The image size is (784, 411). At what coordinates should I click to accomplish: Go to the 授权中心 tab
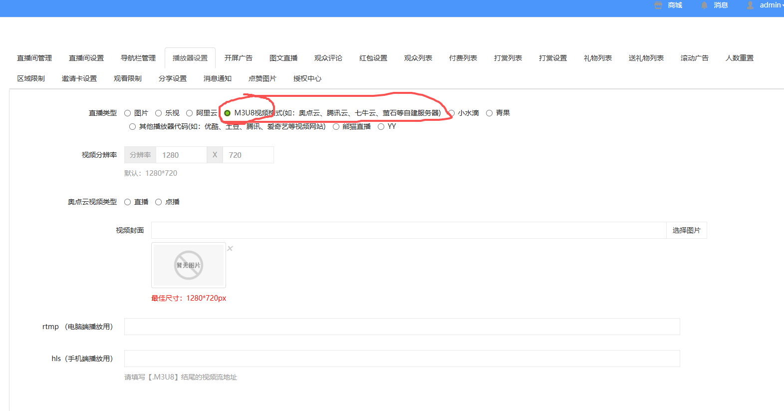tap(307, 79)
